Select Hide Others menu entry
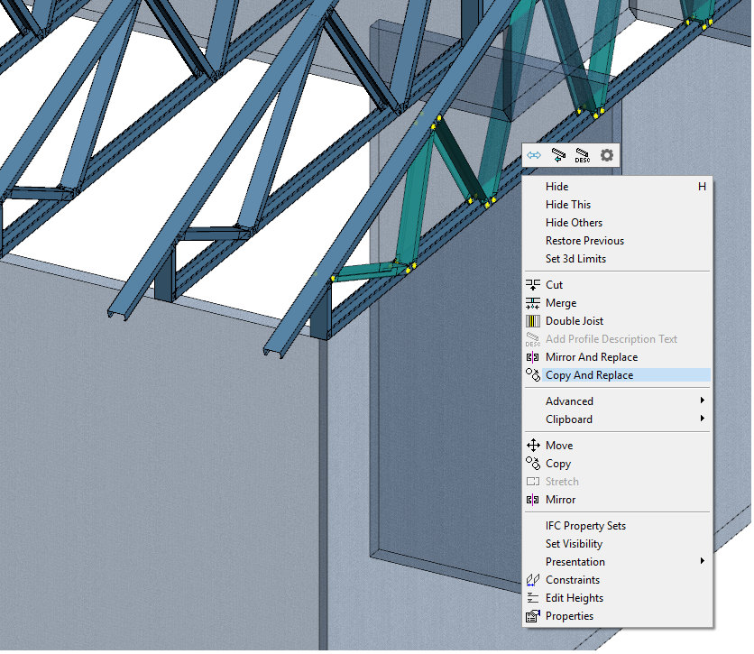This screenshot has width=754, height=654. [x=574, y=223]
